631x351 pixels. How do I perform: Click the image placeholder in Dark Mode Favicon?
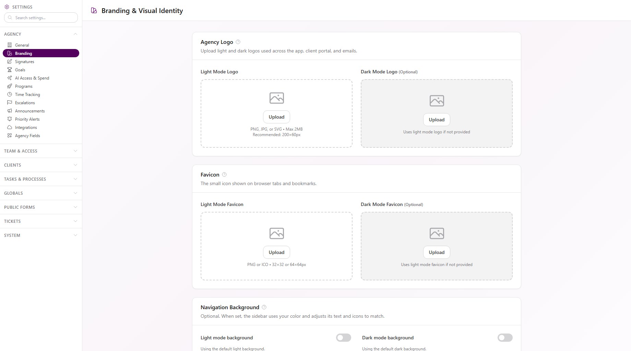(x=437, y=233)
